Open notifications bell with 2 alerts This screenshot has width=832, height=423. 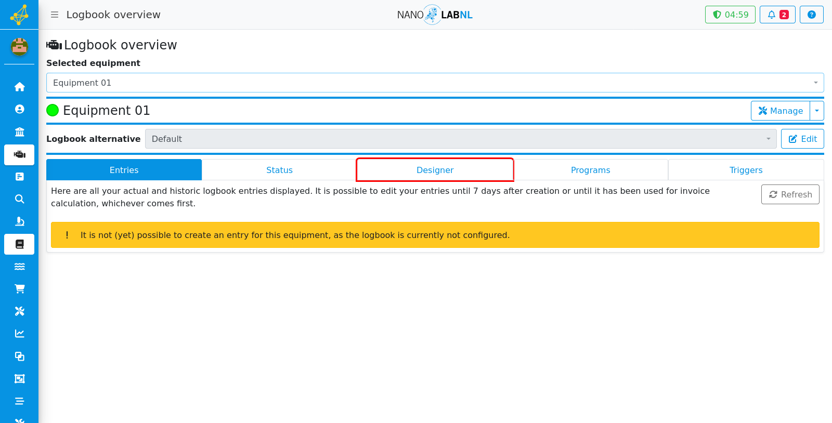pyautogui.click(x=777, y=15)
